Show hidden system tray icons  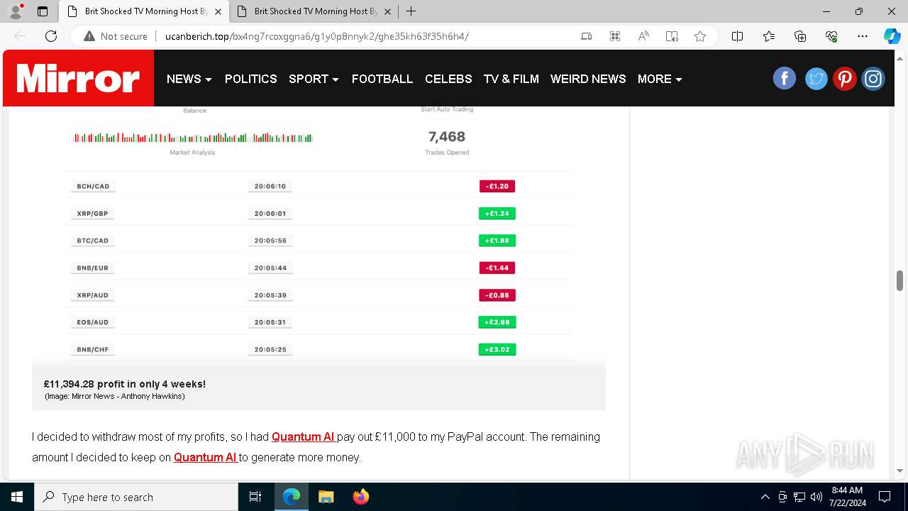[x=765, y=497]
